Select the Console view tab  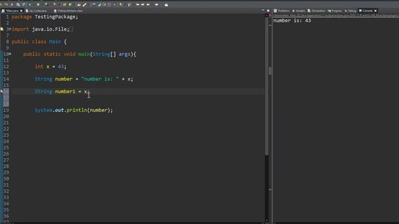[x=367, y=11]
